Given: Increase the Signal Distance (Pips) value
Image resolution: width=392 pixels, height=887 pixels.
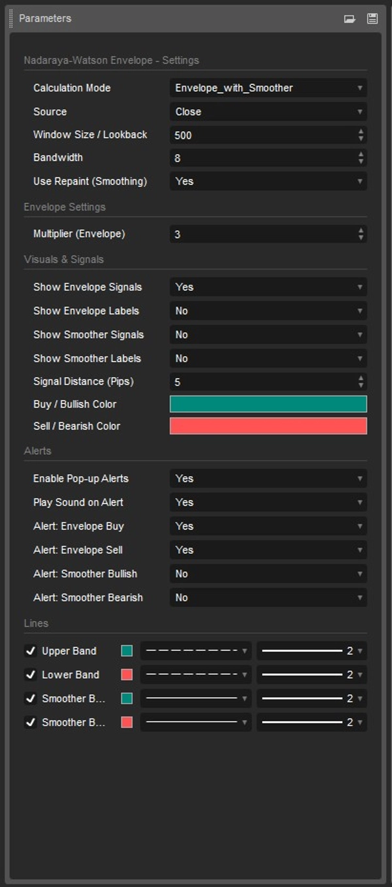Looking at the screenshot, I should click(361, 379).
